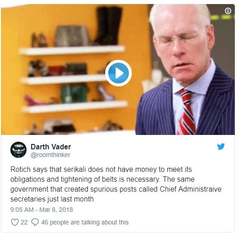The image size is (238, 233).
Task: Click the tweet text starting with Rotich says
Action: 116,184
